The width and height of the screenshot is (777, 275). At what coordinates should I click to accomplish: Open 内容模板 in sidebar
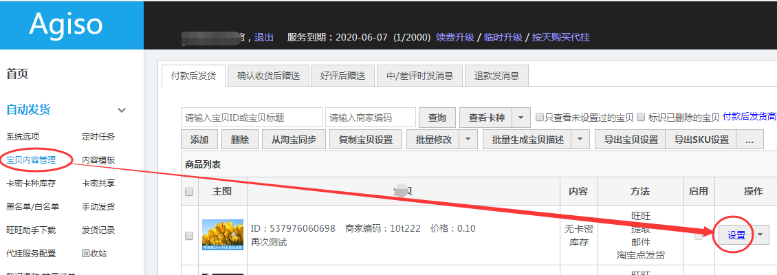point(98,160)
